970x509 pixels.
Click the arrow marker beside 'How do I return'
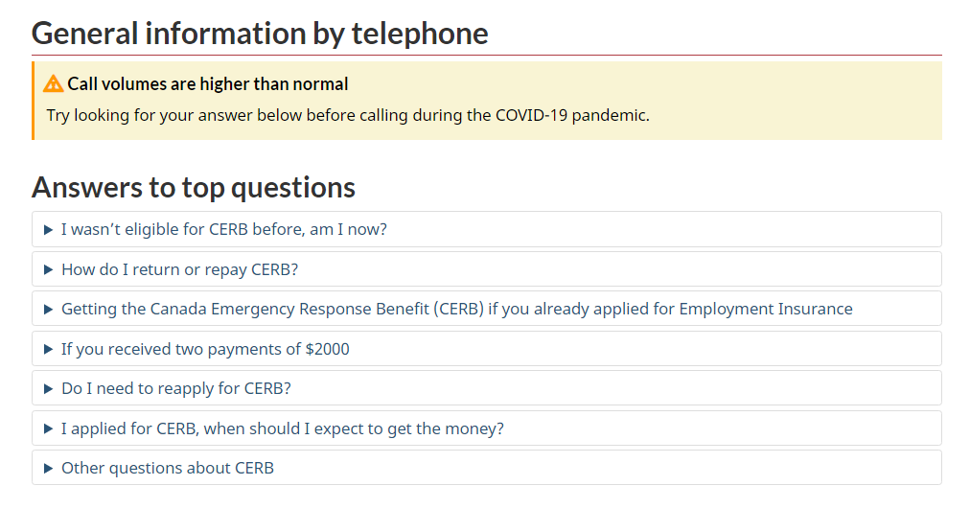click(x=48, y=270)
